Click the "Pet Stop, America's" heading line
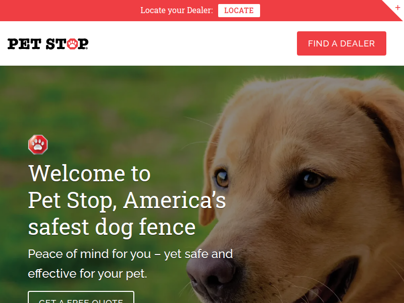Viewport: 404px width, 303px height. [x=127, y=200]
